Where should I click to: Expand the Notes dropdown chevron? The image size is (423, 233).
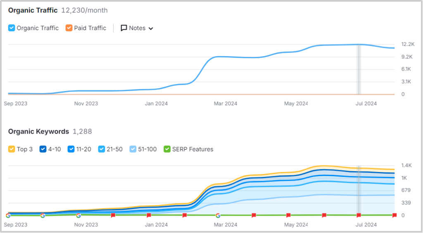(150, 28)
